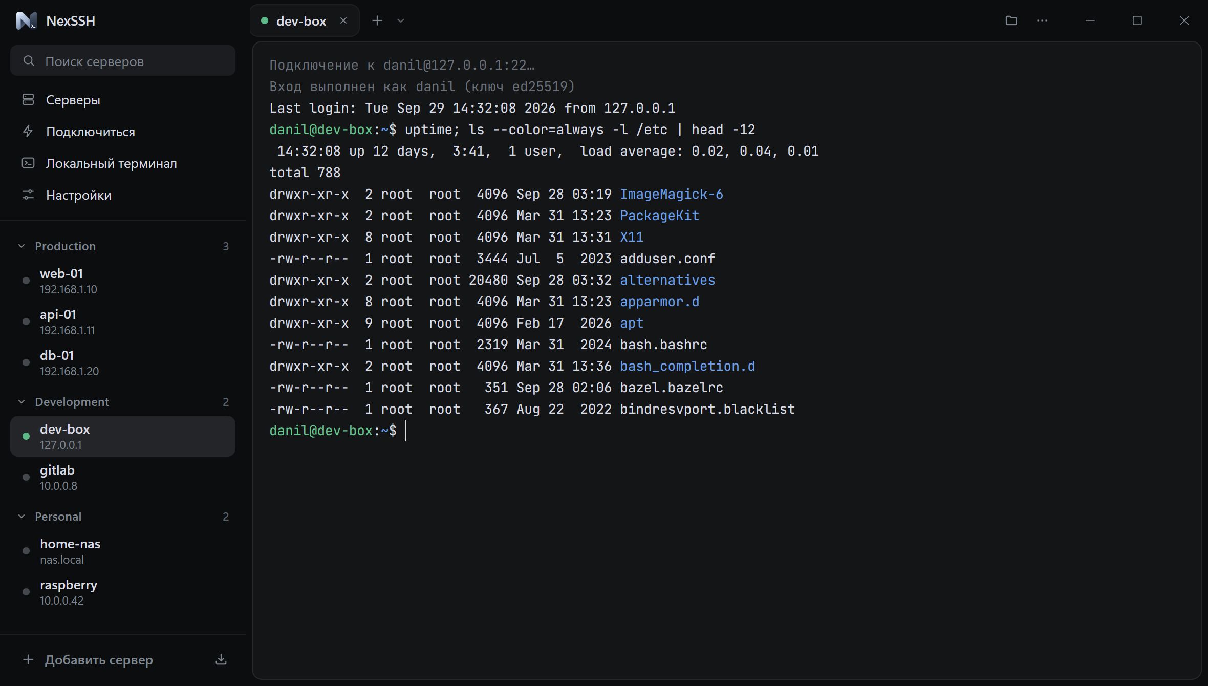1208x686 pixels.
Task: Open Подключиться quick connect
Action: (123, 132)
